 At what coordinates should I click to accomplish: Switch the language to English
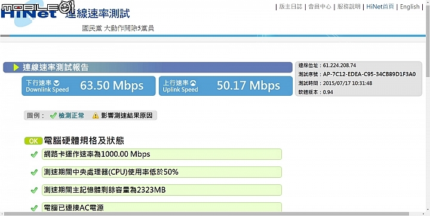coord(410,7)
